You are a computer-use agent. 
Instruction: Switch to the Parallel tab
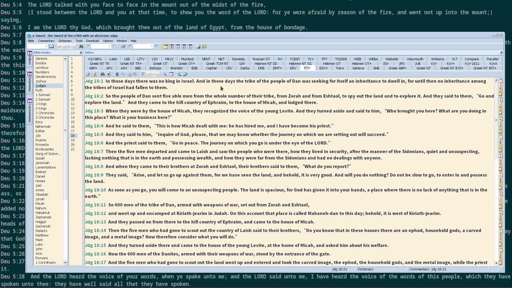tap(492, 59)
